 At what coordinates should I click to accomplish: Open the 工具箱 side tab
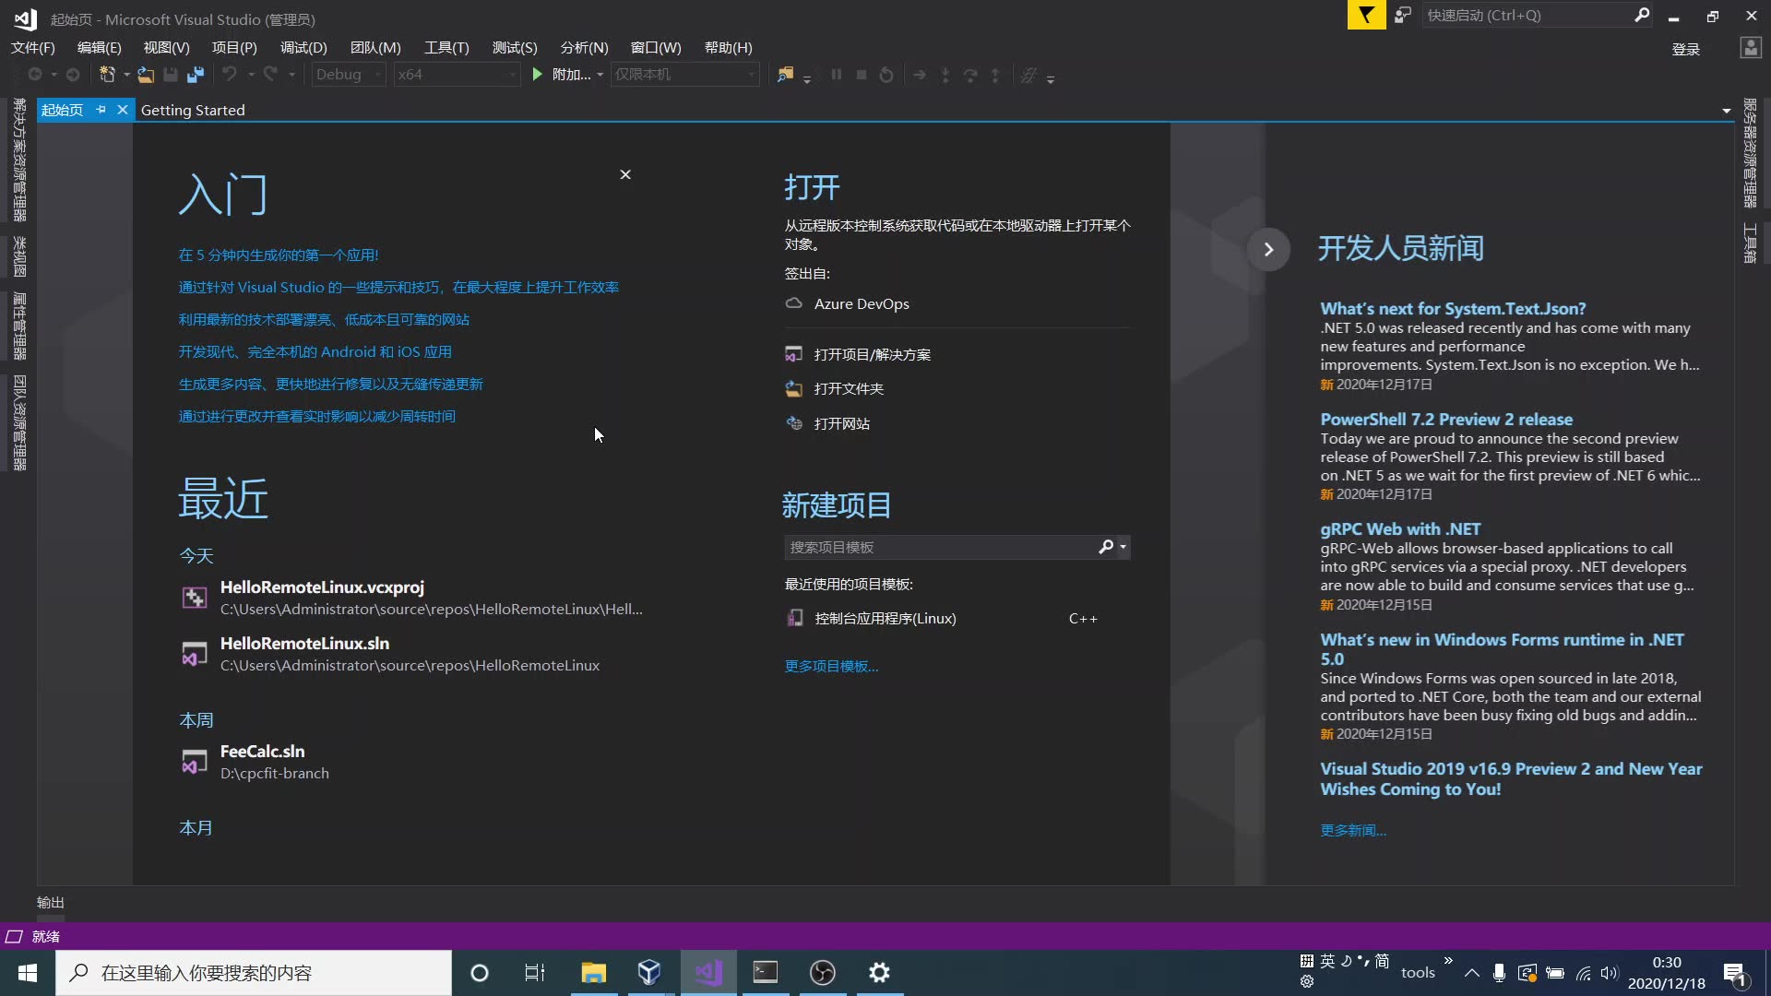pyautogui.click(x=1750, y=243)
